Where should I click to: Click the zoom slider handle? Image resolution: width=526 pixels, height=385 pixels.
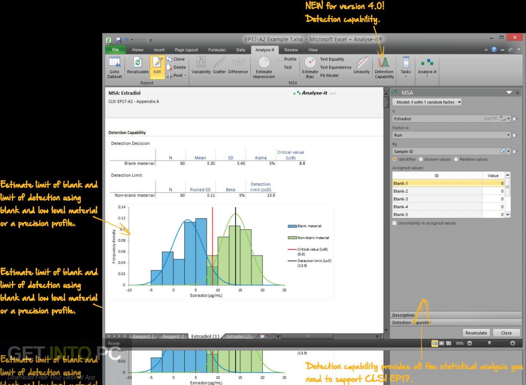coord(489,343)
